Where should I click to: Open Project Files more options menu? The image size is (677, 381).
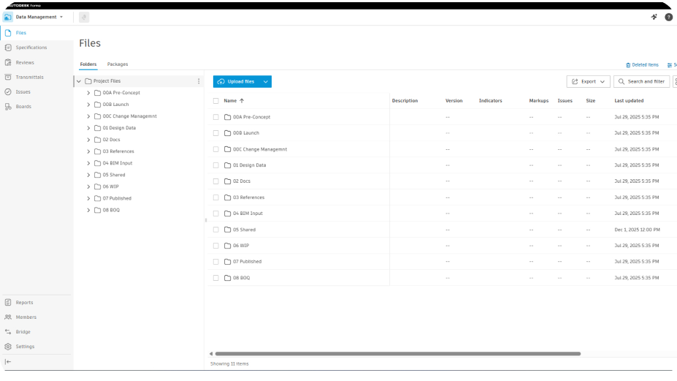click(199, 81)
